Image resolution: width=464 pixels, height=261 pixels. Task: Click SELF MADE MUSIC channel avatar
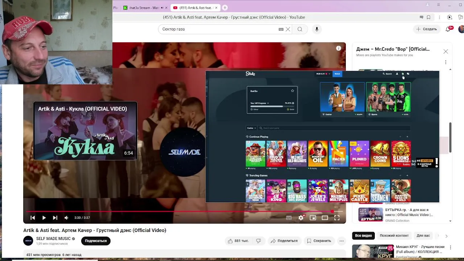pyautogui.click(x=28, y=241)
